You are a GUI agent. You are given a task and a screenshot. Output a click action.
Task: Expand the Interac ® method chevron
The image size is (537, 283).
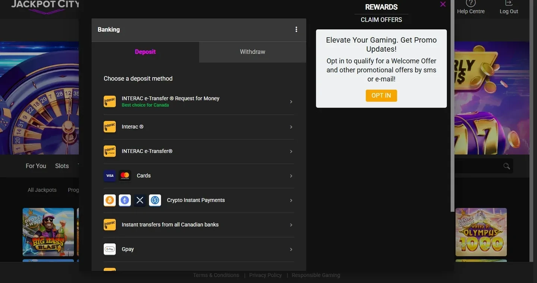pyautogui.click(x=291, y=127)
